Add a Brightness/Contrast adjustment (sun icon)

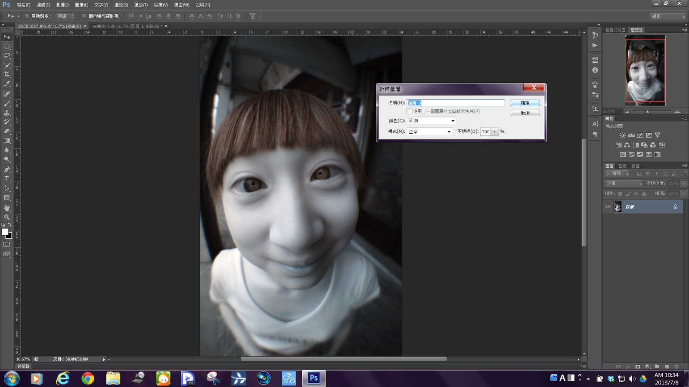tap(623, 135)
